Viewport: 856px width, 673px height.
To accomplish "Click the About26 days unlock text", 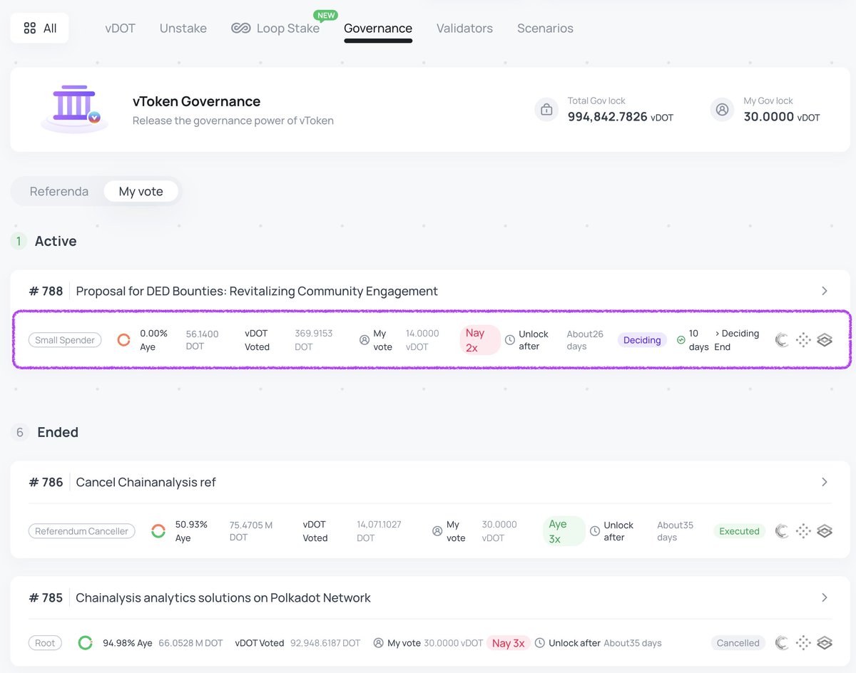I will (585, 340).
